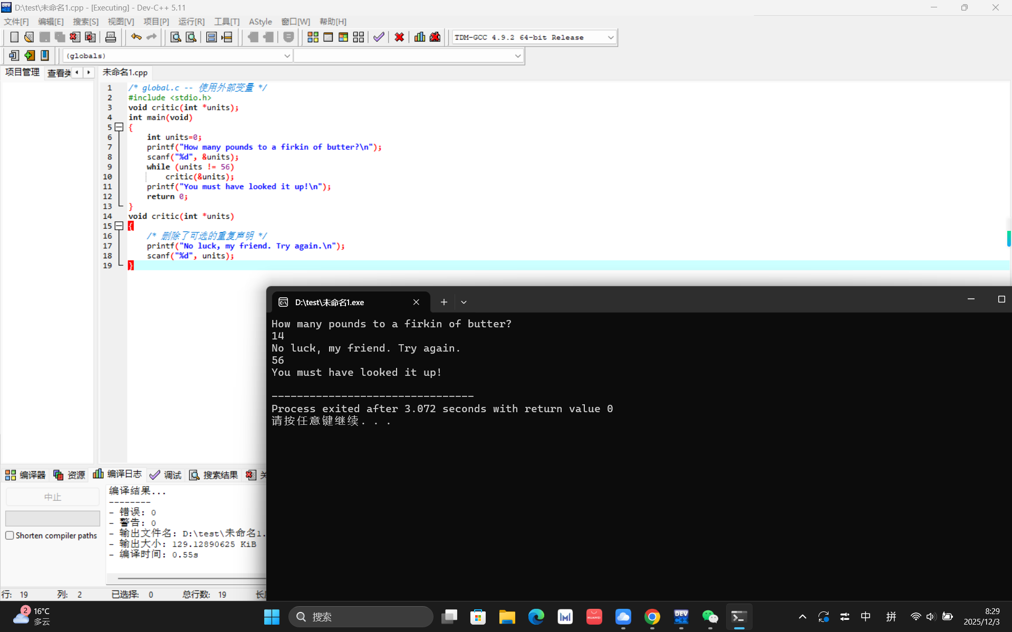Collapse the critic function fold at line 15
This screenshot has height=632, width=1012.
tap(119, 226)
